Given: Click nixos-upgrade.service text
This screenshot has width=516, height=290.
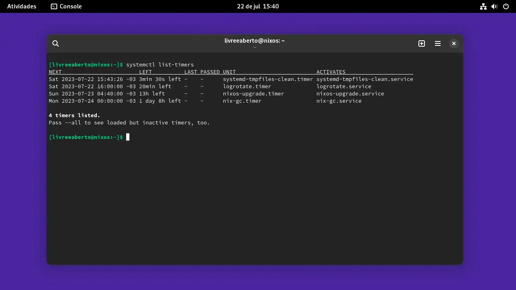Looking at the screenshot, I should 350,94.
